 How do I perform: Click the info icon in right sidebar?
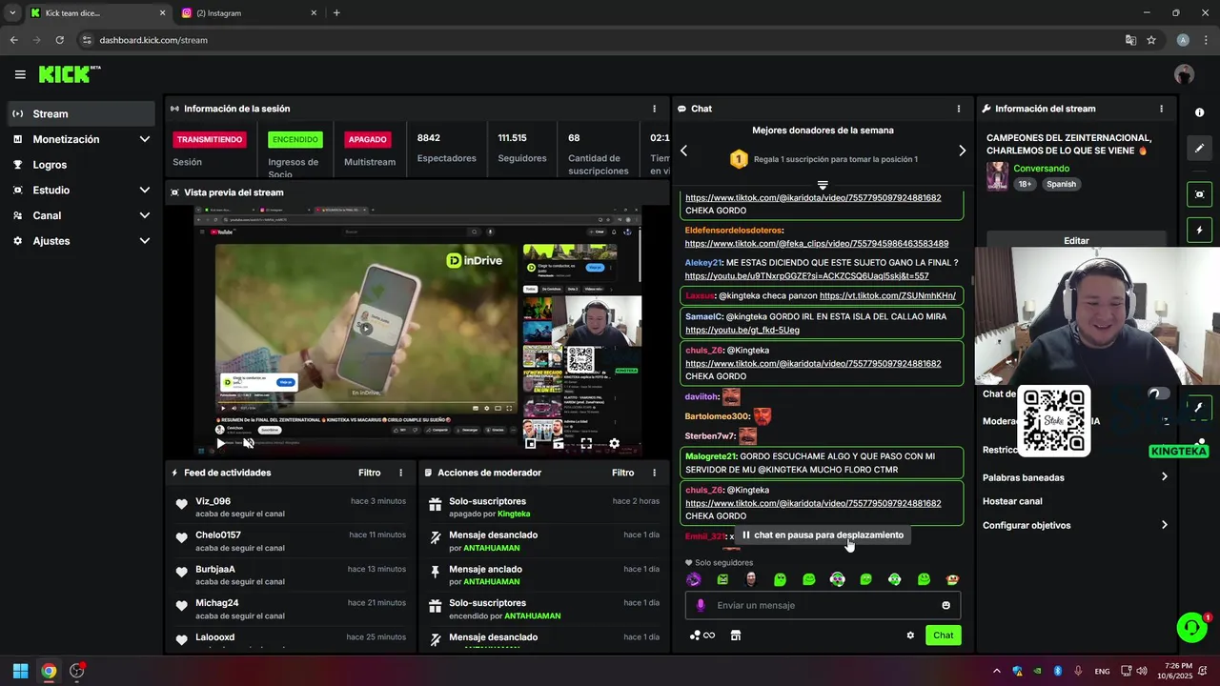(x=1199, y=112)
